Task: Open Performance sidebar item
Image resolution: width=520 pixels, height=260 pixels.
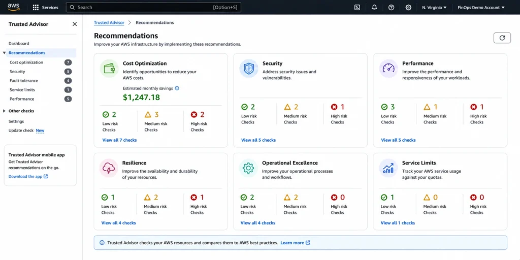Action: click(22, 99)
